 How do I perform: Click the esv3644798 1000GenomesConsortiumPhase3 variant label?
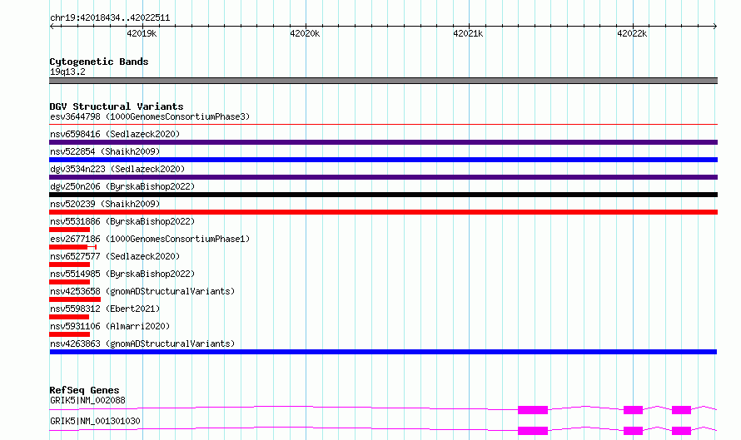[150, 116]
